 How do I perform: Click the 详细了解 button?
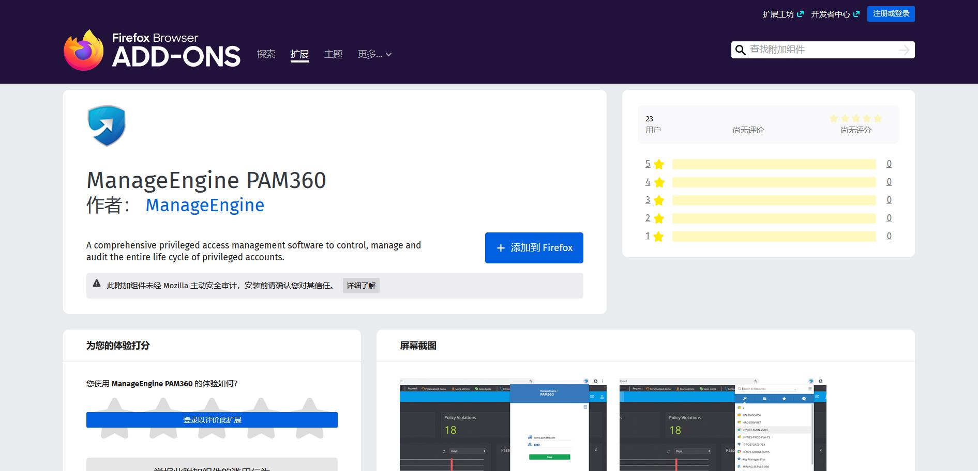[361, 286]
